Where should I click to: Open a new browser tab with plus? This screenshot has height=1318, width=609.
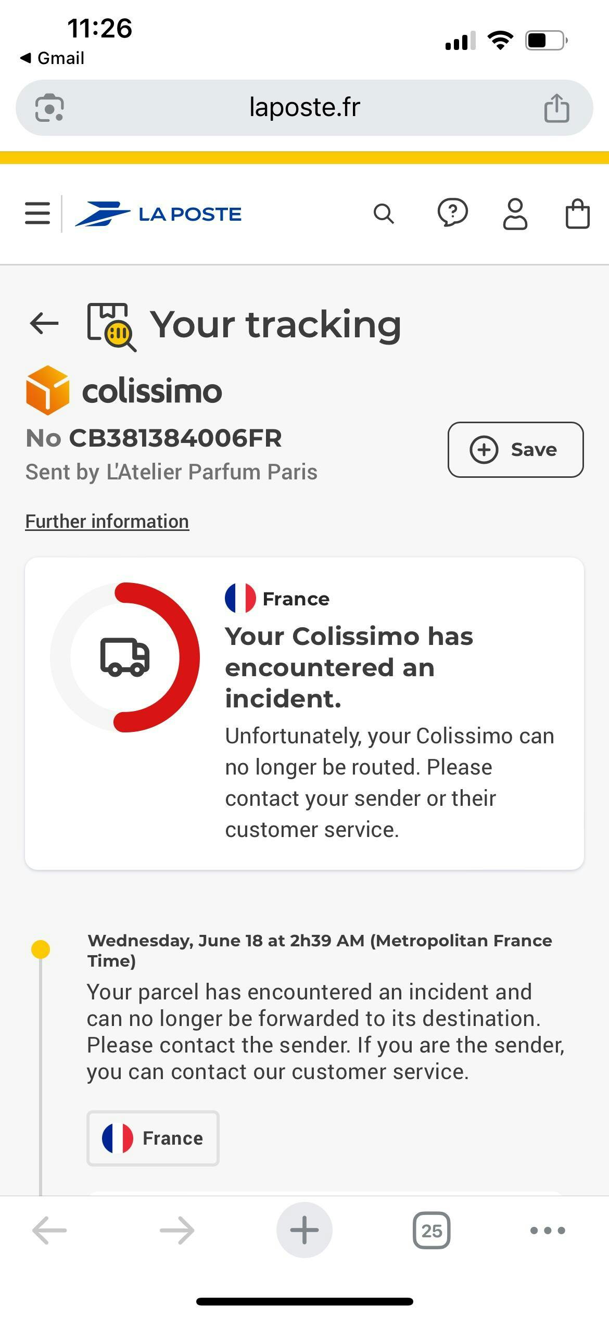pos(304,1230)
